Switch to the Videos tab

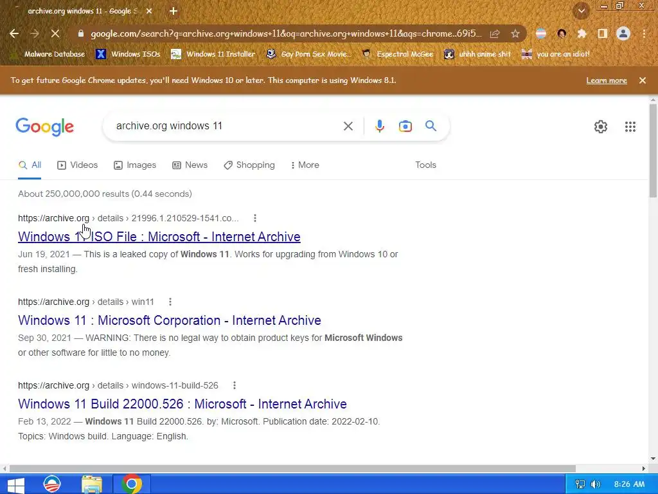78,165
